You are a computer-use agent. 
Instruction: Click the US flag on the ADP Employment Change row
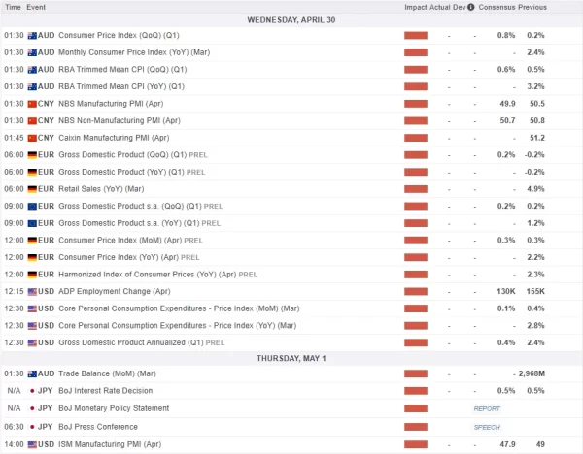pos(32,292)
